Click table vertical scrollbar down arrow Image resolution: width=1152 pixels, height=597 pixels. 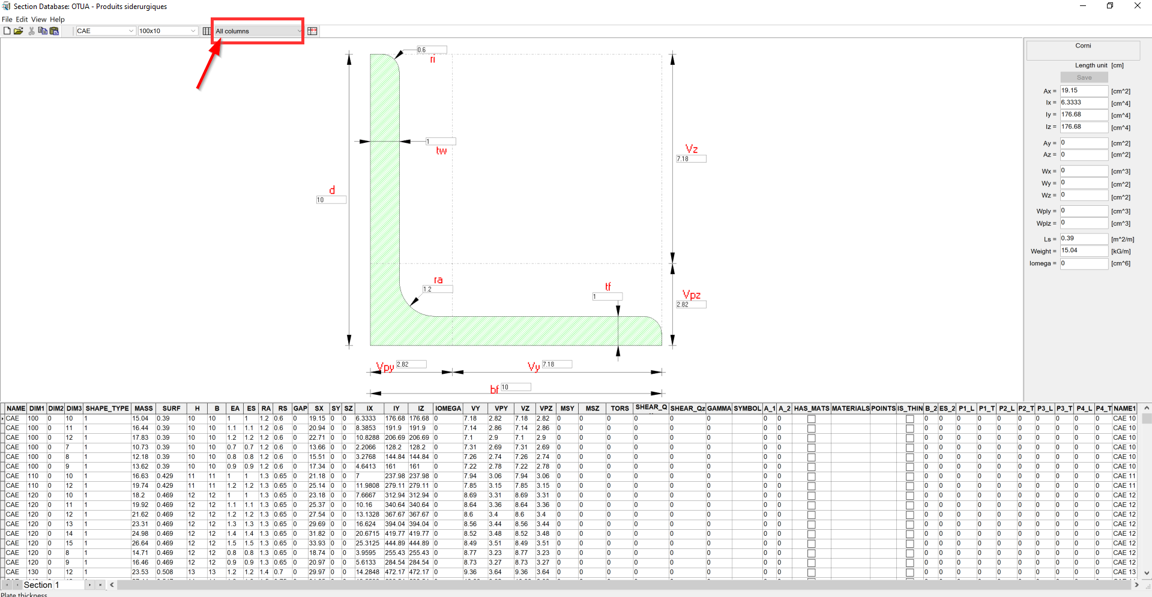[1147, 573]
